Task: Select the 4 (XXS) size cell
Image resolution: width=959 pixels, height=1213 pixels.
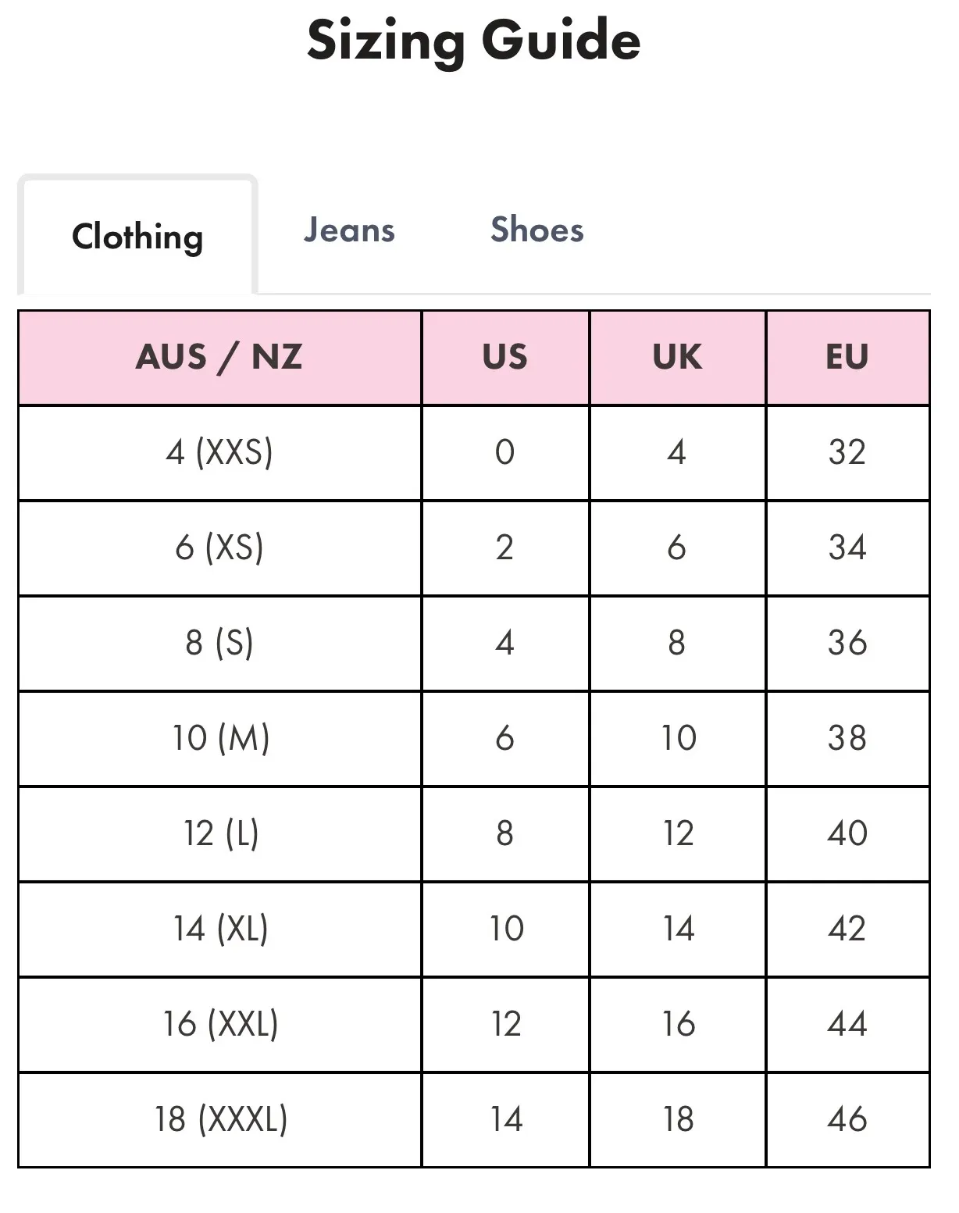Action: click(x=219, y=452)
